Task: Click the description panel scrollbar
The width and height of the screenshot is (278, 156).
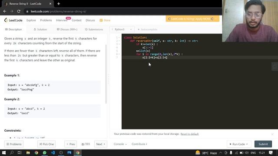Action: coord(106,74)
